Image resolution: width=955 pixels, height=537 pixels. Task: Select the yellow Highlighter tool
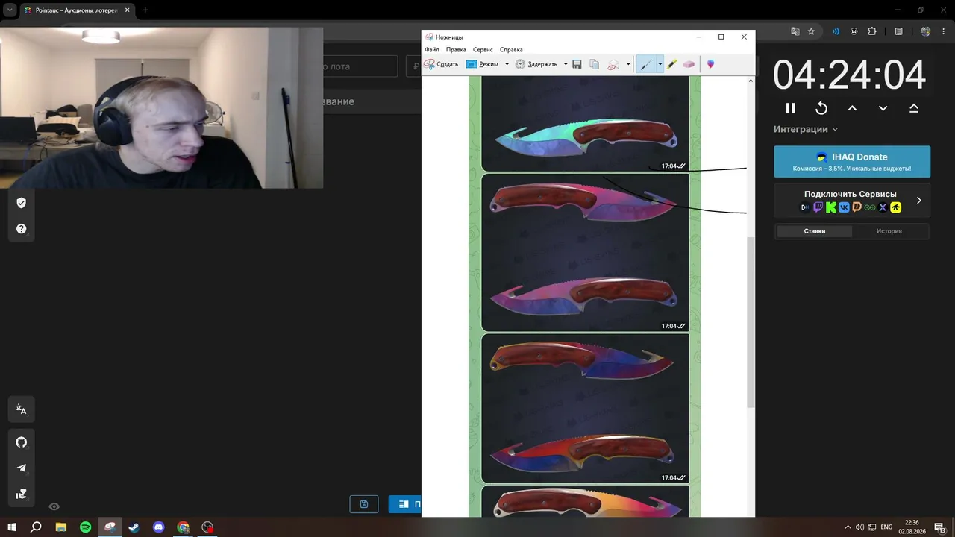tap(672, 64)
